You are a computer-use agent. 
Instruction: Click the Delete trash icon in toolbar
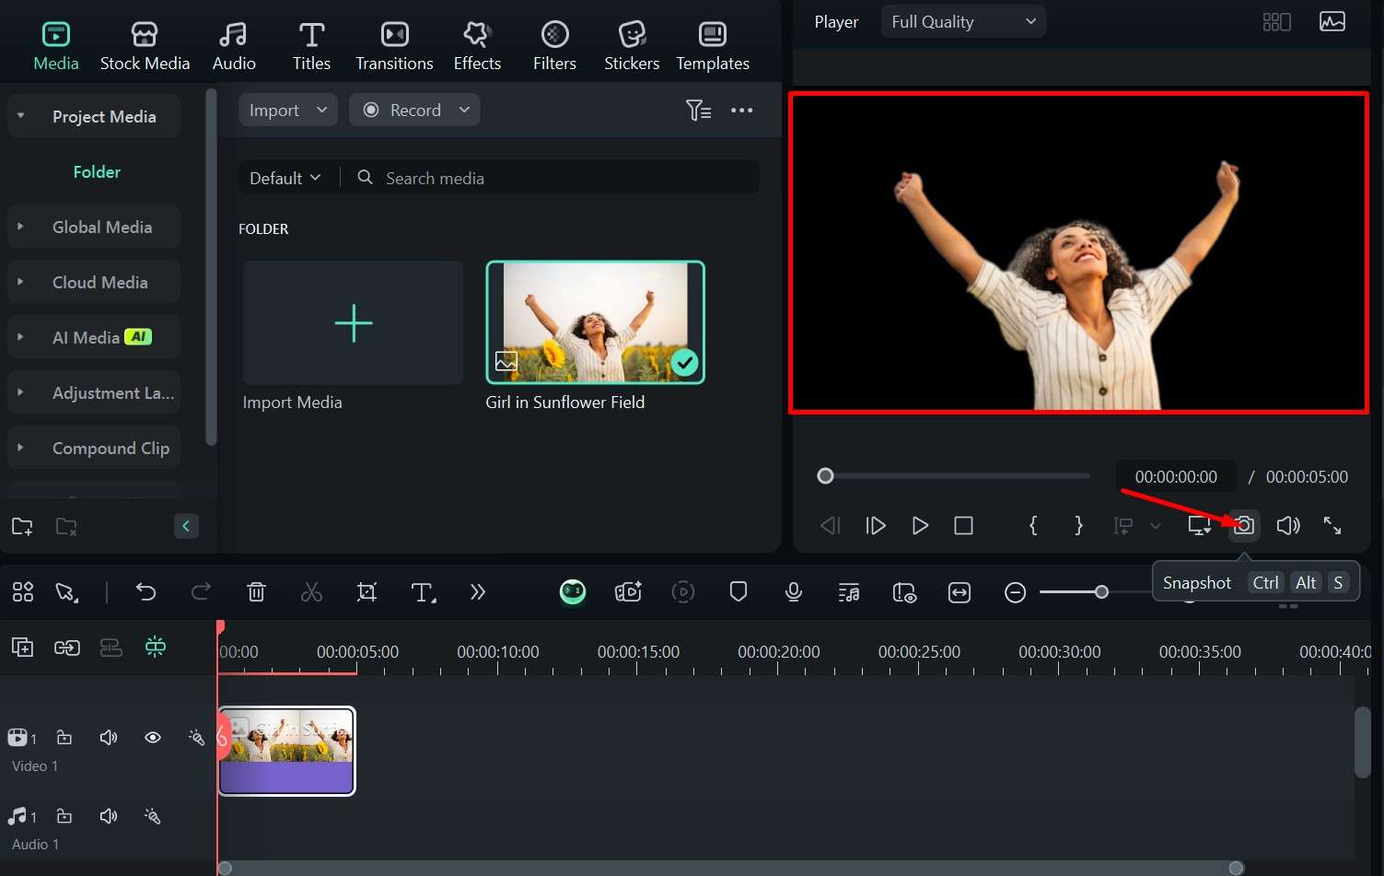tap(257, 592)
